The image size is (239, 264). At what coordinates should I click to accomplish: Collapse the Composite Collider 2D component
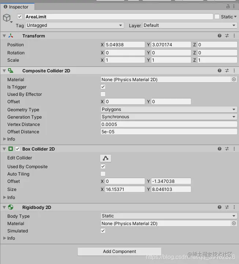pos(4,71)
